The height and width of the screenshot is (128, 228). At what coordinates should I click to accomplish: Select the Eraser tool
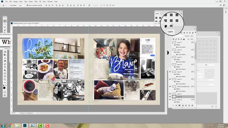tap(5, 52)
